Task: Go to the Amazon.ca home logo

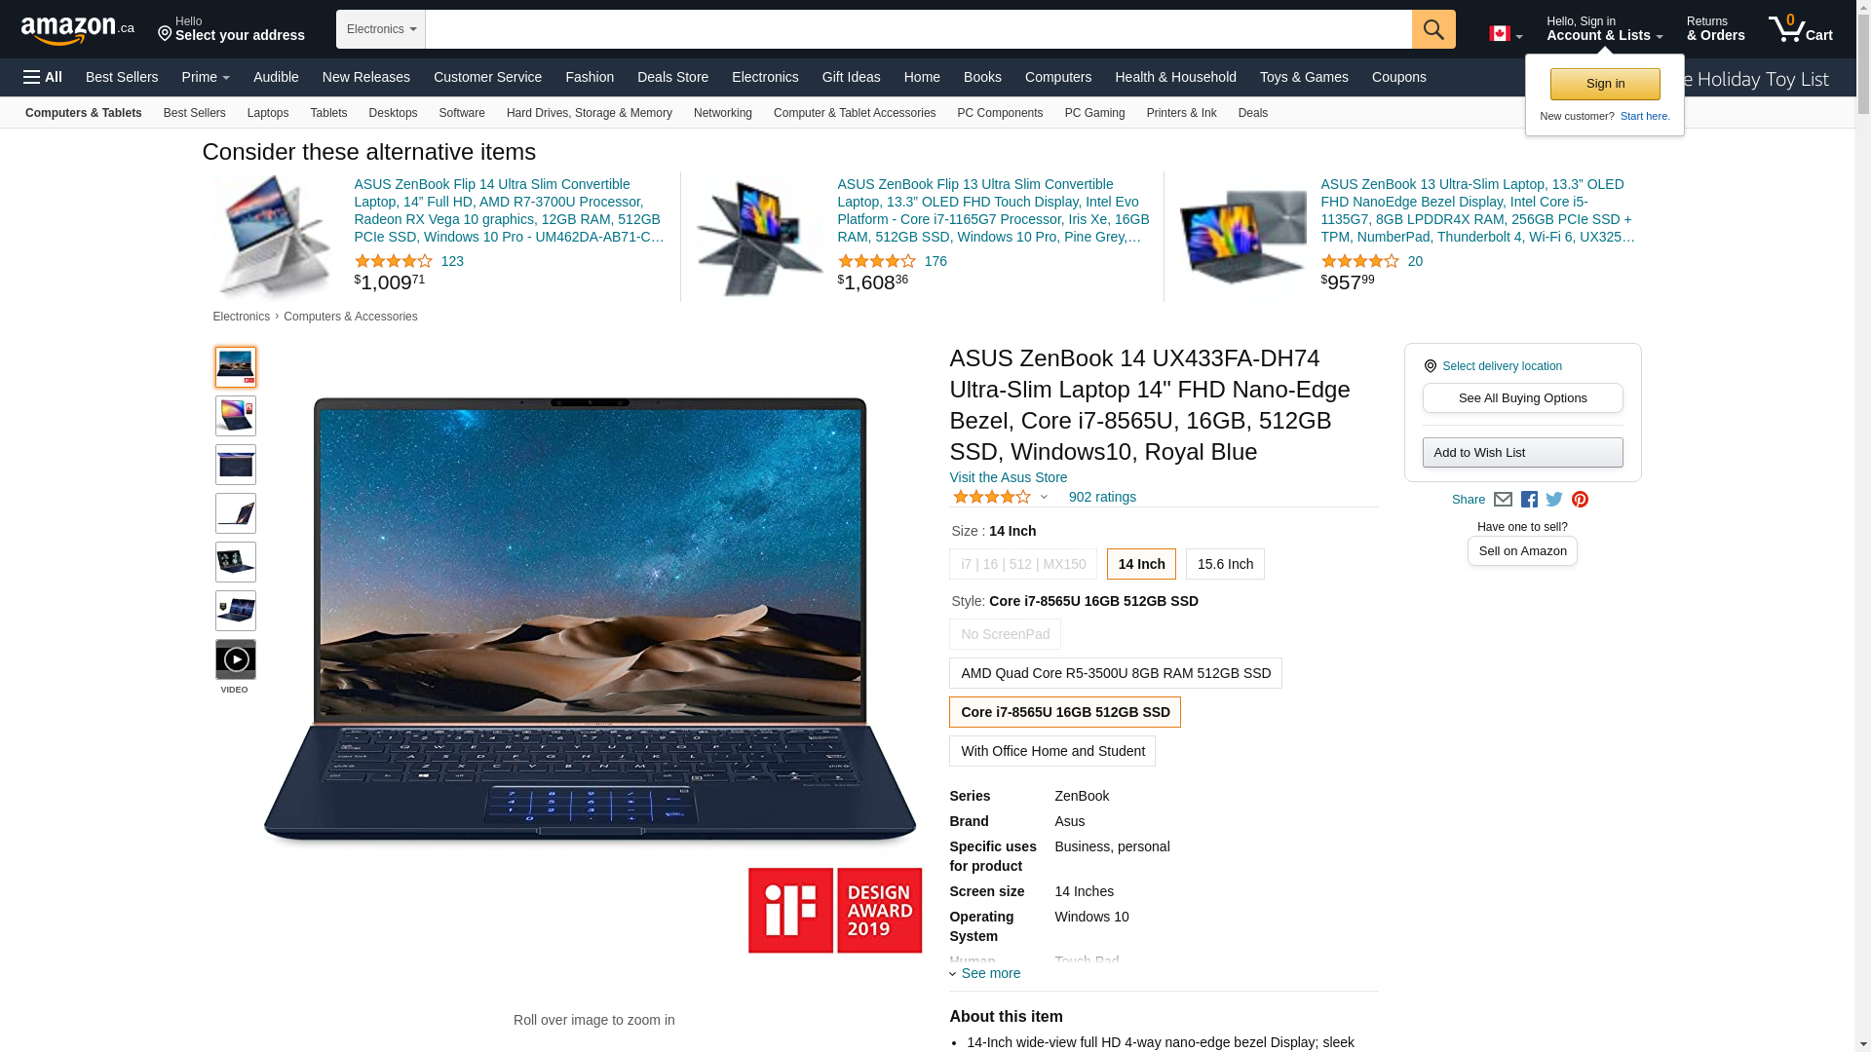Action: click(78, 30)
